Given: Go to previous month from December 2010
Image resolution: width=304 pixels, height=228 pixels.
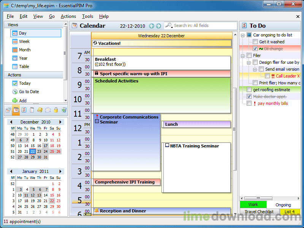Looking at the screenshot, I should [11, 122].
